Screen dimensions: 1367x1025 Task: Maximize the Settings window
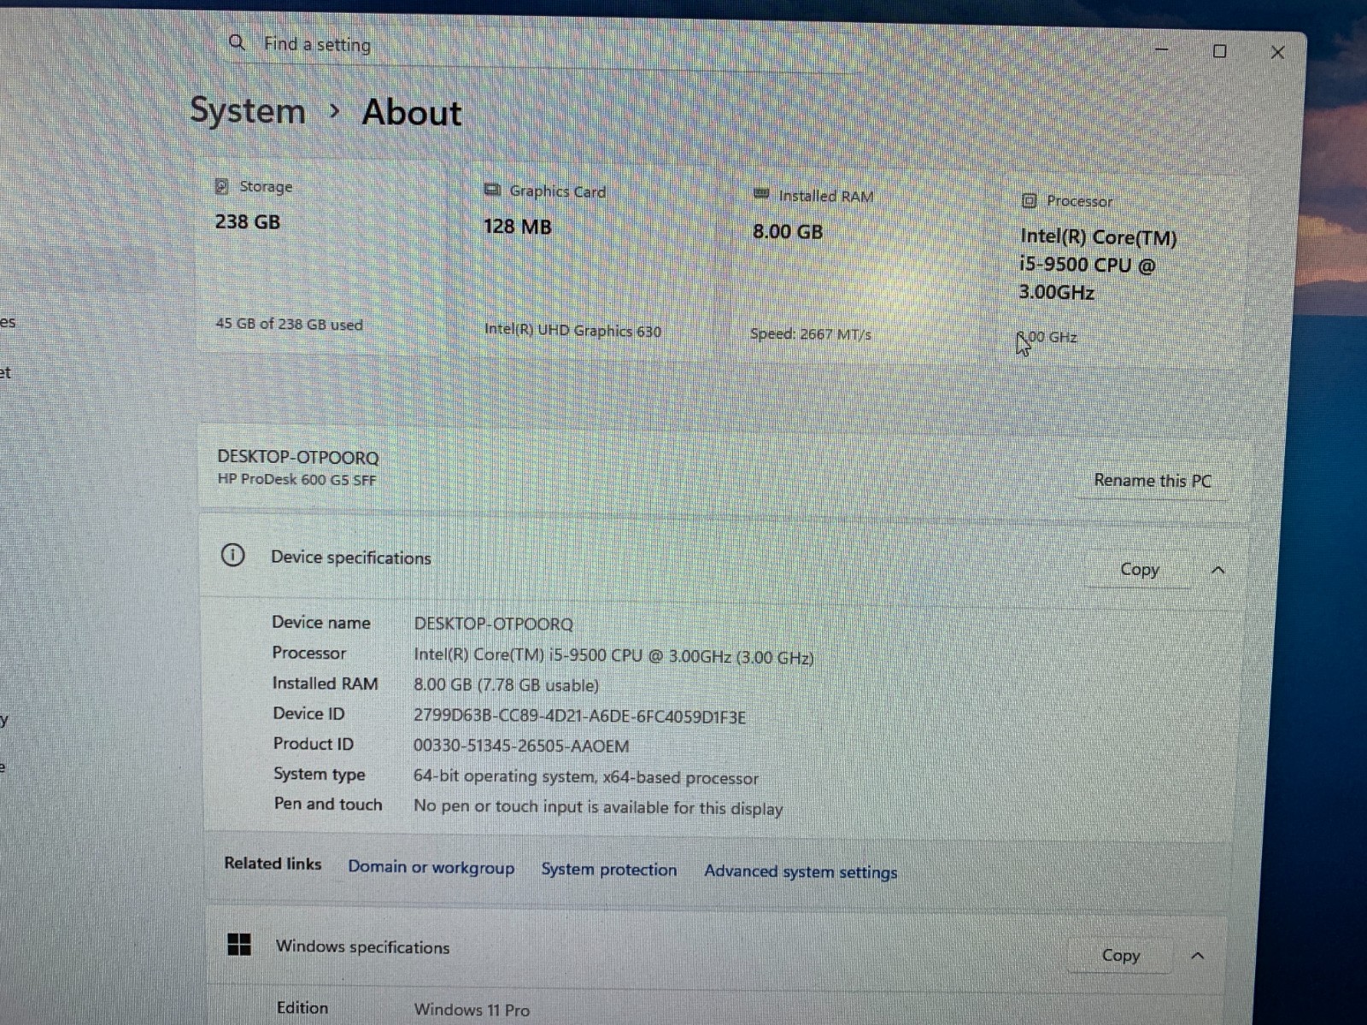pyautogui.click(x=1220, y=51)
